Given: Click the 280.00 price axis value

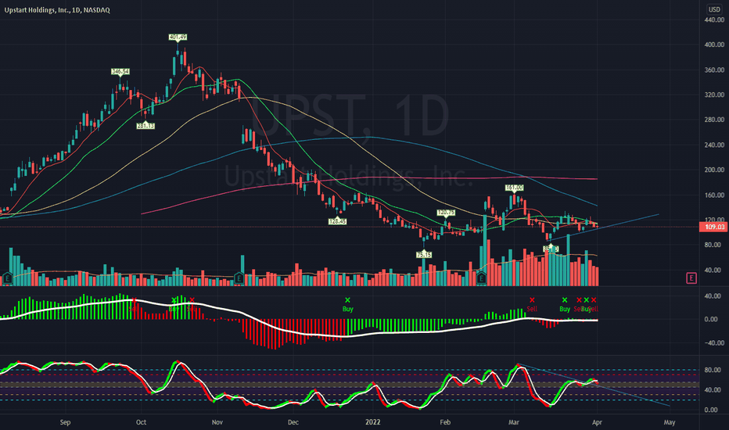Looking at the screenshot, I should [714, 120].
